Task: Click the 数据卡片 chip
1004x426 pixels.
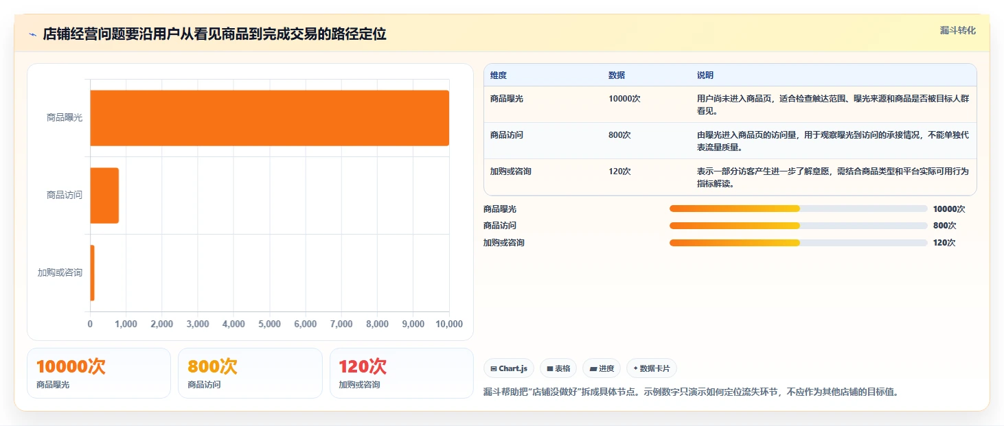Action: tap(652, 368)
